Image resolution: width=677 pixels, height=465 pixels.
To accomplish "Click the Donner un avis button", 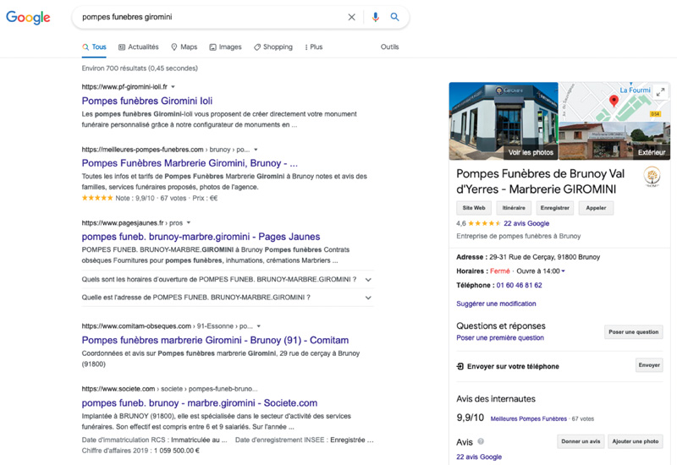I will 581,441.
